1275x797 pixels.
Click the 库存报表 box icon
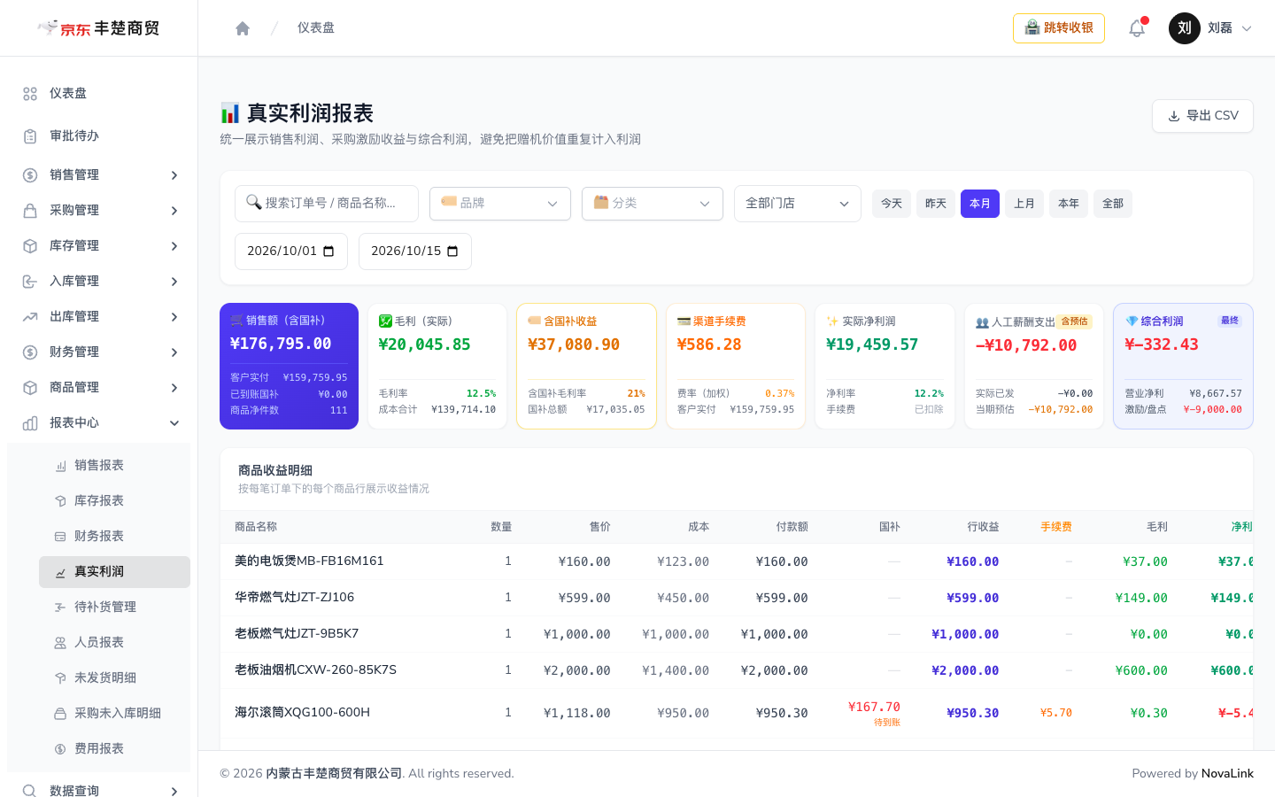click(60, 501)
